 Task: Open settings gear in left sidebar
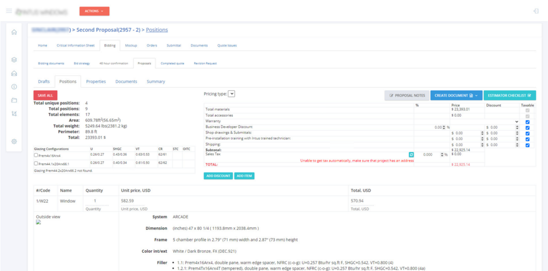(14, 141)
